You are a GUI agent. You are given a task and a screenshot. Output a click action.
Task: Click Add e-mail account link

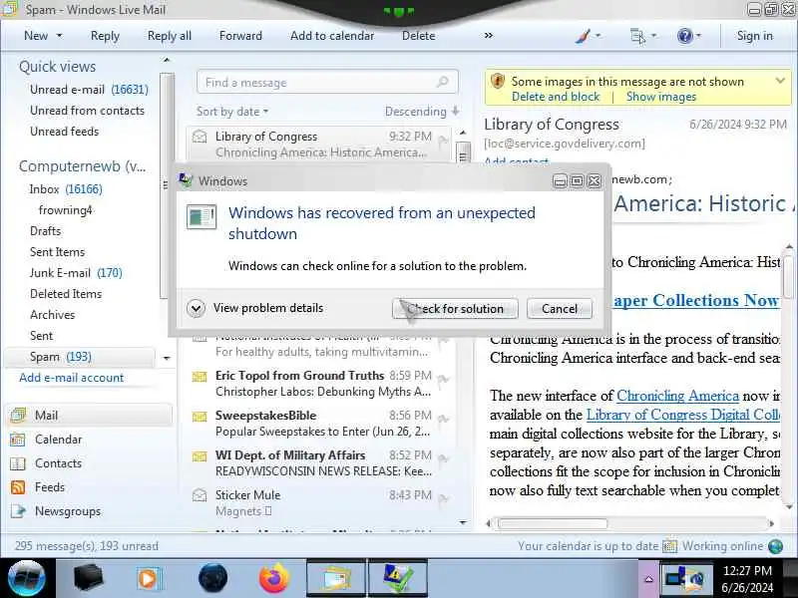point(71,378)
